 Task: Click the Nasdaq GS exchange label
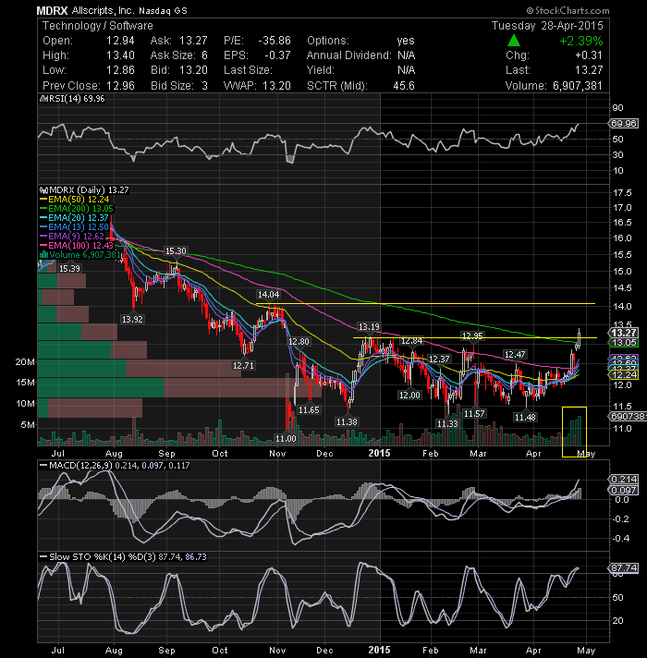point(164,11)
